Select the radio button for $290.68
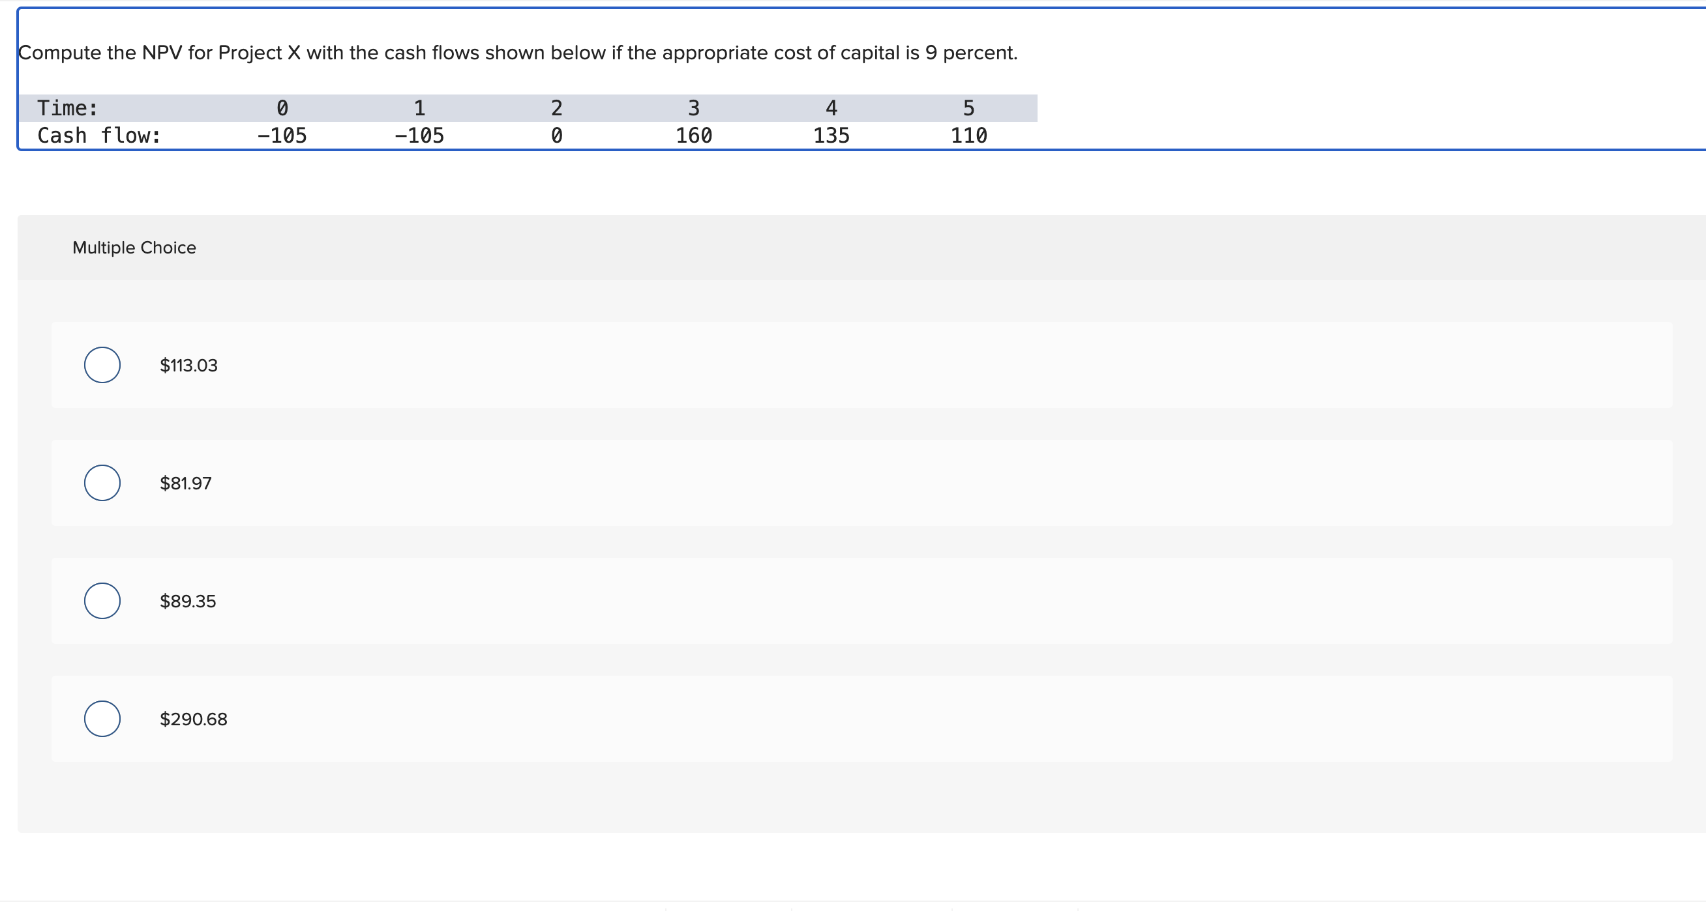 (x=102, y=719)
